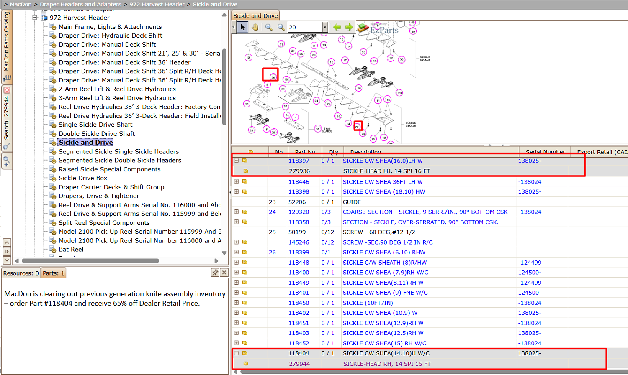This screenshot has width=628, height=375.
Task: Open the Search: 279944 sidebar tab
Action: coord(7,117)
